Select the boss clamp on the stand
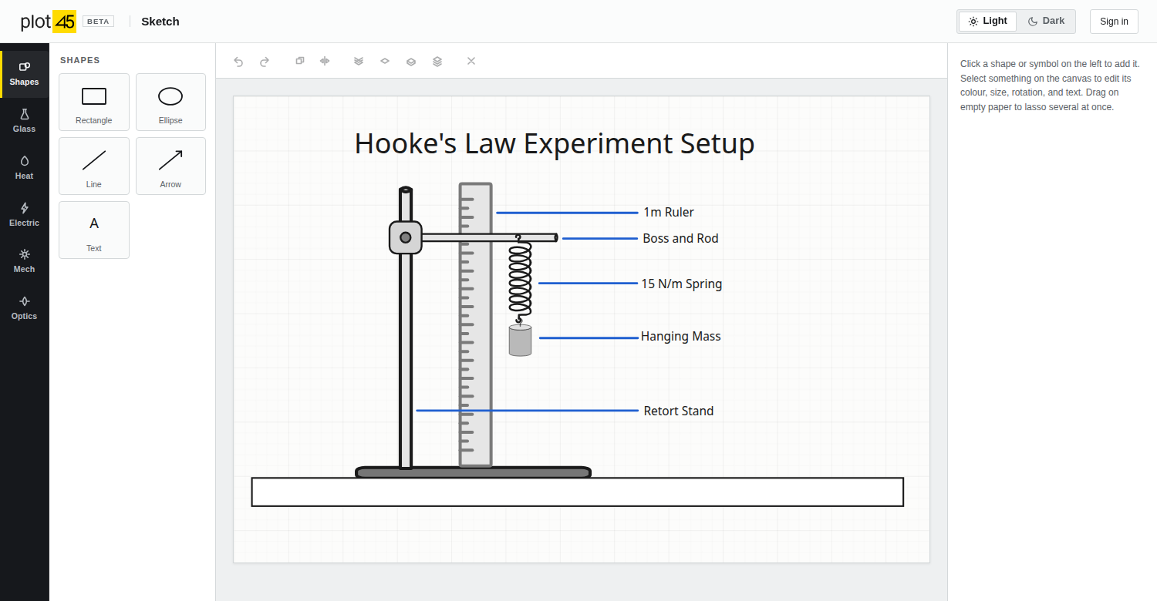1157x601 pixels. click(406, 237)
